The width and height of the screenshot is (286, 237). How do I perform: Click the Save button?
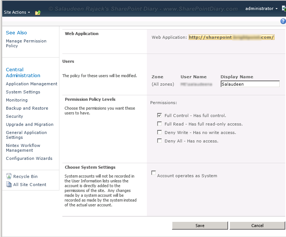tap(200, 226)
